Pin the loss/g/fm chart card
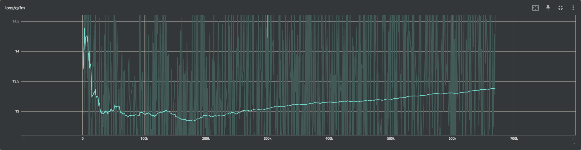This screenshot has width=581, height=150. coord(548,8)
